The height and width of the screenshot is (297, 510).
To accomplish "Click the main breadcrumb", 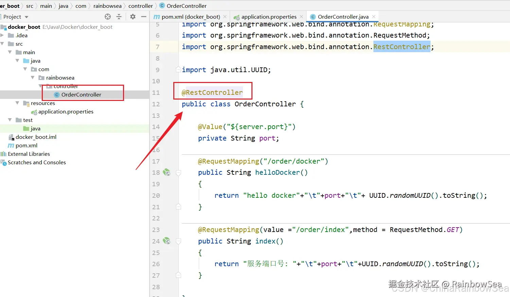I will (x=46, y=6).
